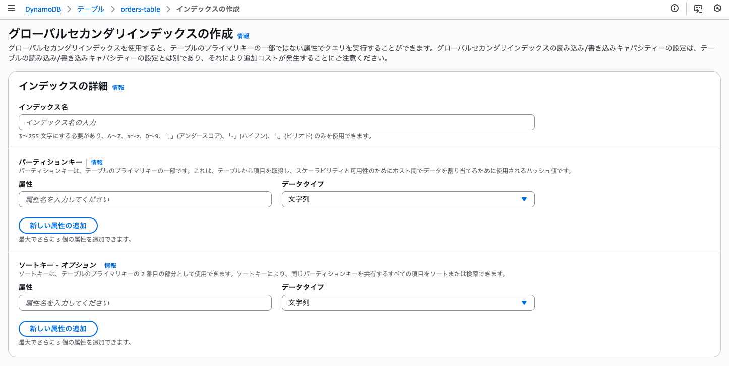The height and width of the screenshot is (366, 729).
Task: Click the hexagon icon in top-right corner
Action: pyautogui.click(x=717, y=9)
